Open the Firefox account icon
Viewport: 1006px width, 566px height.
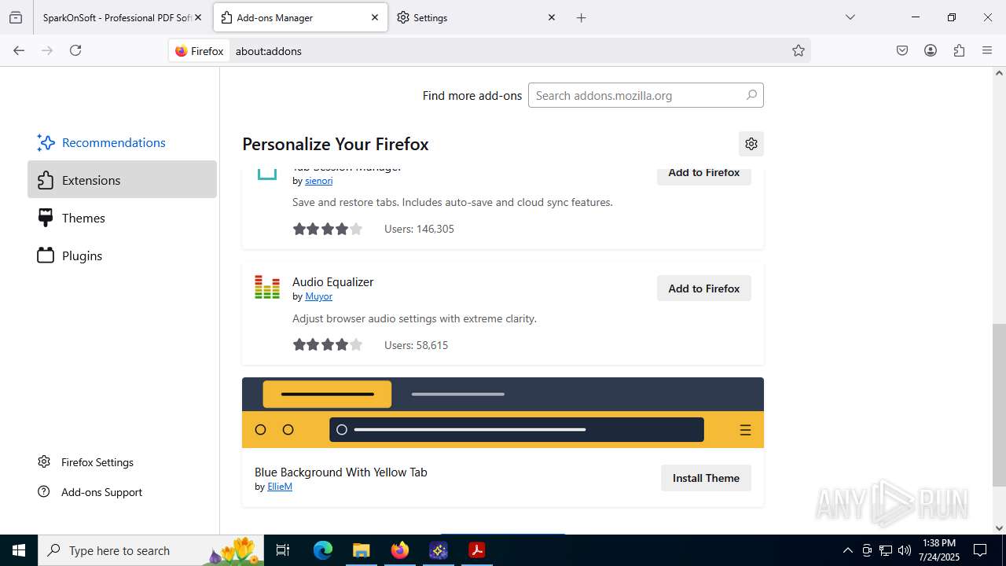931,50
